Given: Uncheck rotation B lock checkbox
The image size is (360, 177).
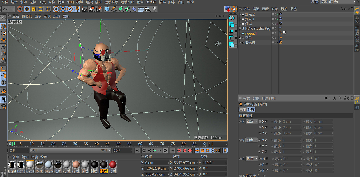Looking at the screenshot, I should click(x=267, y=170).
